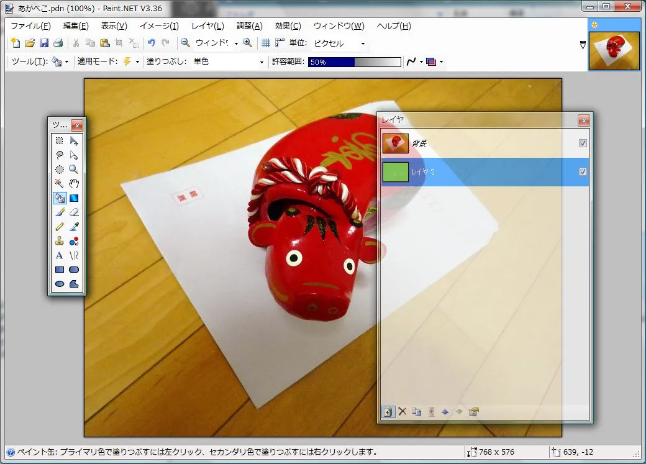Image resolution: width=646 pixels, height=464 pixels.
Task: Activate the Clone Stamp tool
Action: [x=60, y=241]
